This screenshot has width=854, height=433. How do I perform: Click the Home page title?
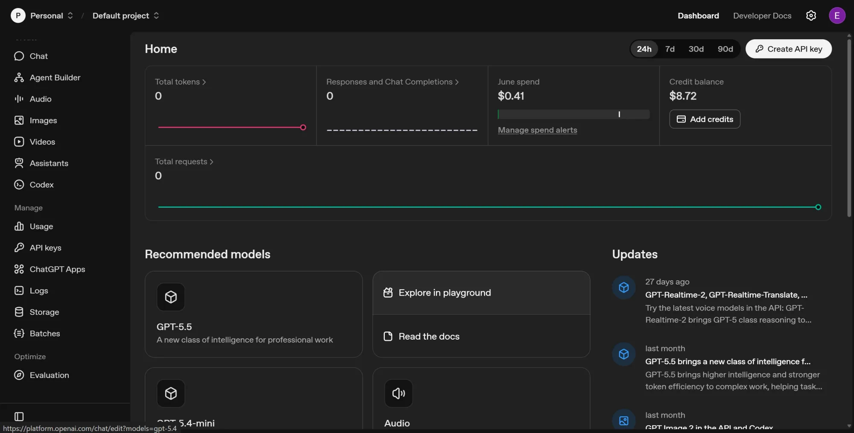coord(161,49)
